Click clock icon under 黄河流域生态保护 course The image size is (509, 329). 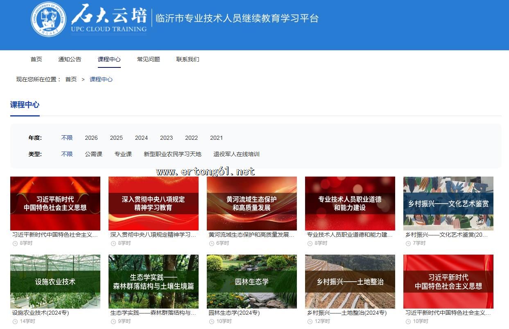point(211,243)
